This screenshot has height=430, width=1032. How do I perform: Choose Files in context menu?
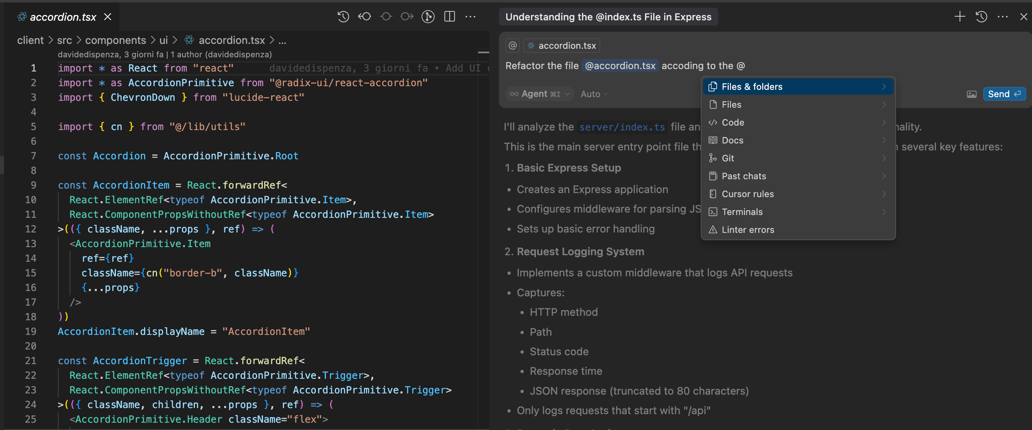[x=798, y=104]
